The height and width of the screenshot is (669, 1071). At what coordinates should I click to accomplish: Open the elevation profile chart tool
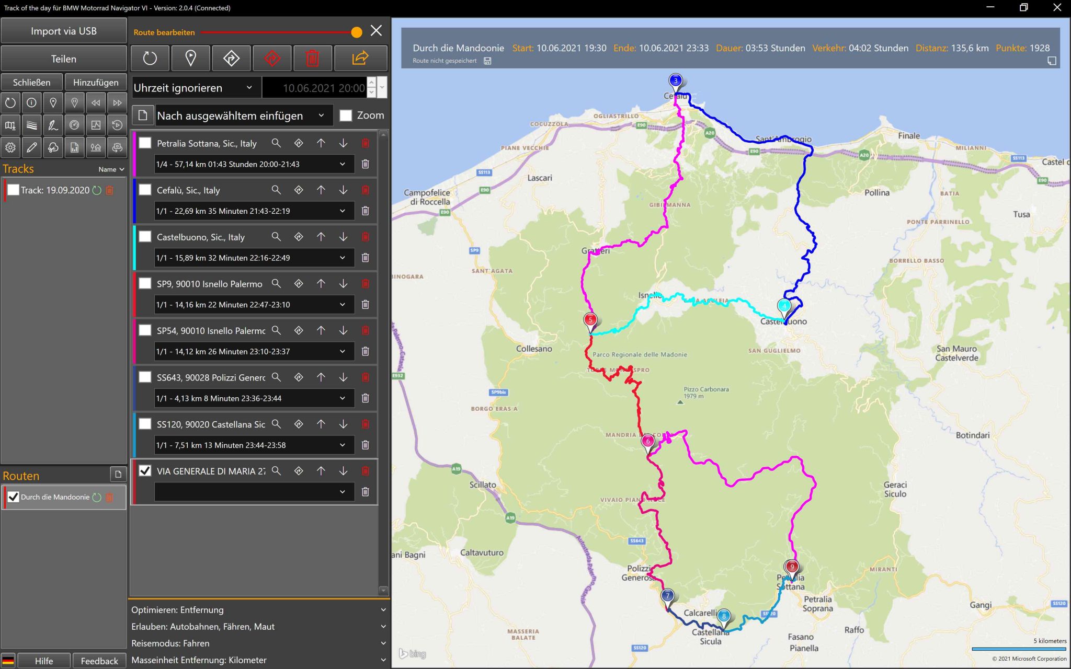pos(96,125)
